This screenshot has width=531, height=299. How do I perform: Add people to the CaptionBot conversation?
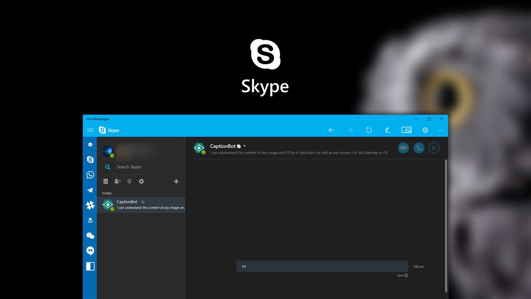pos(434,148)
